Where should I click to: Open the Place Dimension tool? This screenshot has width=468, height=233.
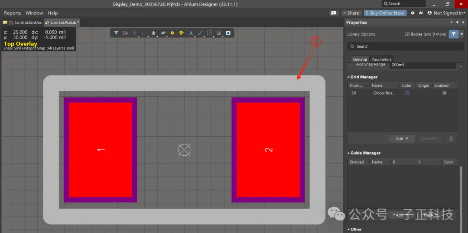coord(219,33)
